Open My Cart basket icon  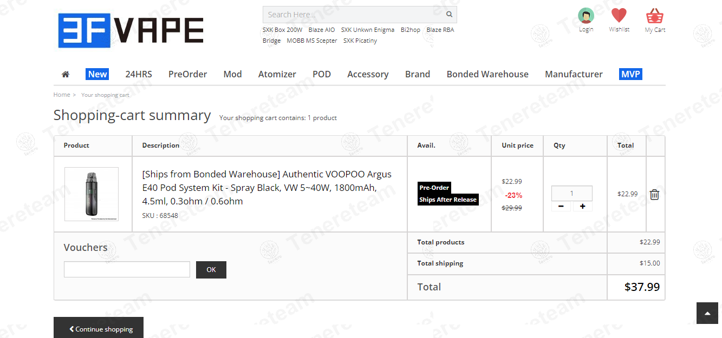point(655,16)
